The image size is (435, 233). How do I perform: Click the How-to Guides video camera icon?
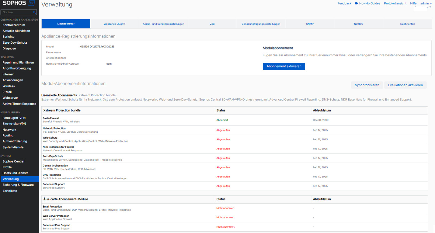coord(356,4)
